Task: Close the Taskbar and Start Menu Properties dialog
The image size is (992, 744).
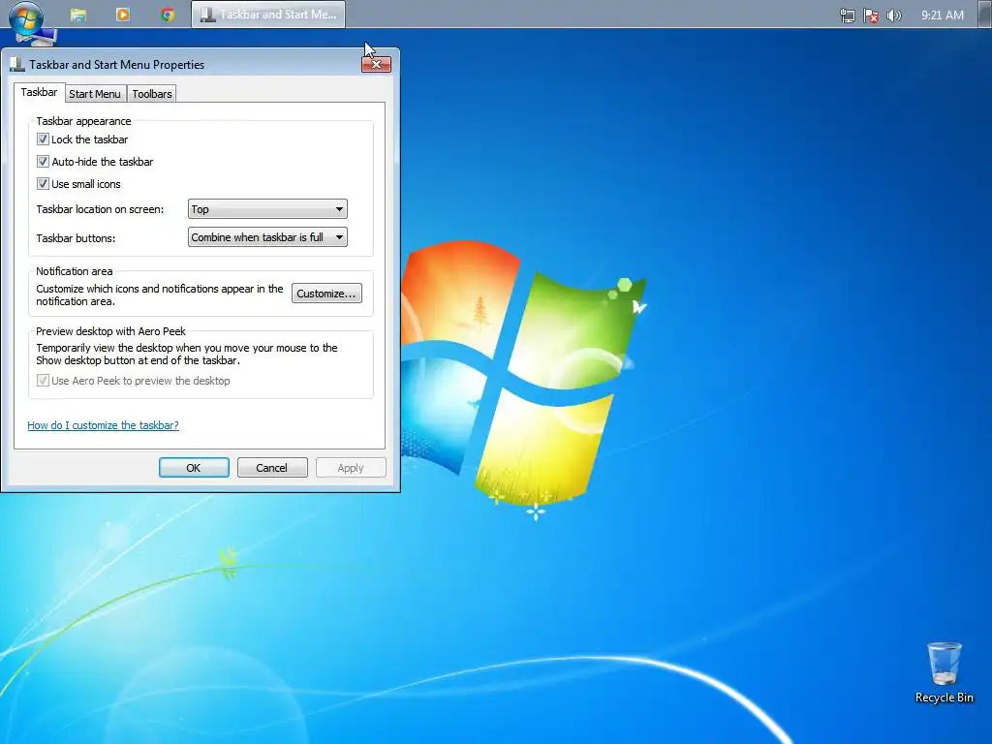Action: 376,64
